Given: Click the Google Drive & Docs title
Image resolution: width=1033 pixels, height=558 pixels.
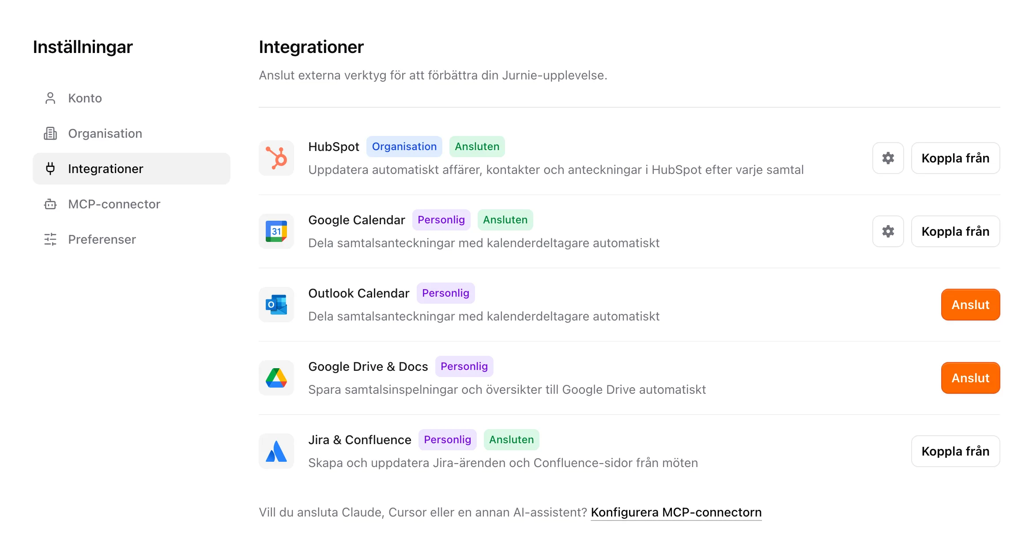Looking at the screenshot, I should click(x=368, y=366).
